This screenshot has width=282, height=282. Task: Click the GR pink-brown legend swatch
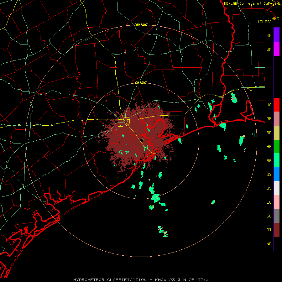(x=277, y=119)
